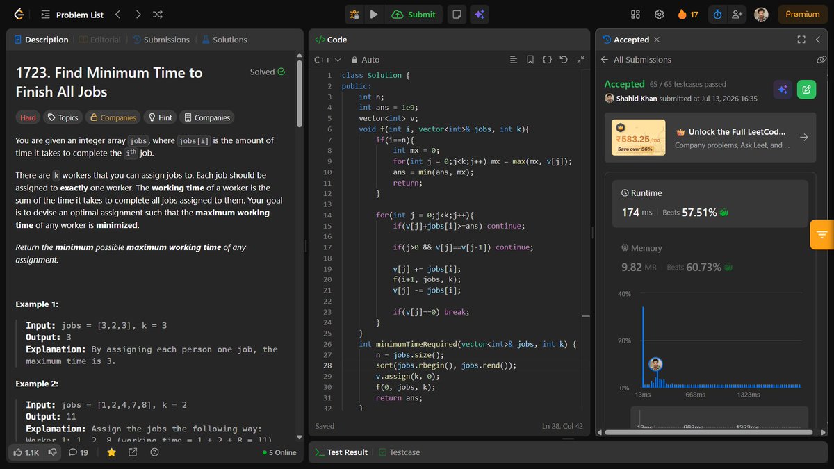Image resolution: width=834 pixels, height=469 pixels.
Task: Click the submission panel horizontal scrollbar
Action: (x=710, y=432)
